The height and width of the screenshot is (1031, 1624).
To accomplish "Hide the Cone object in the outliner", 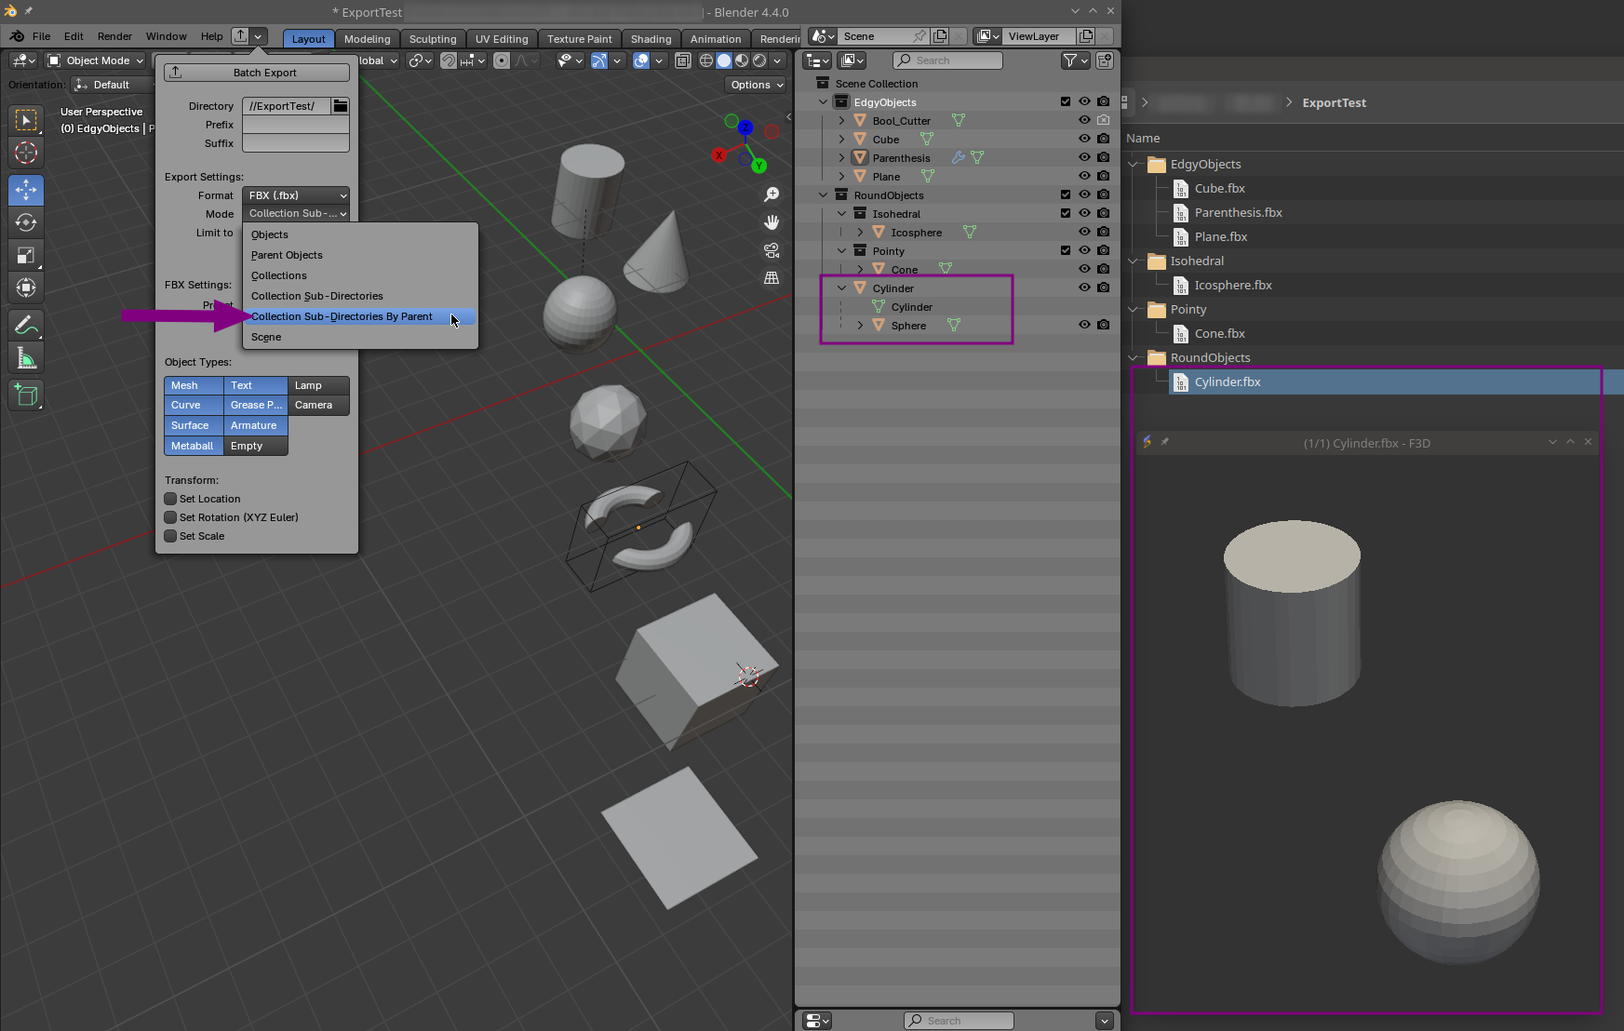I will tap(1083, 269).
